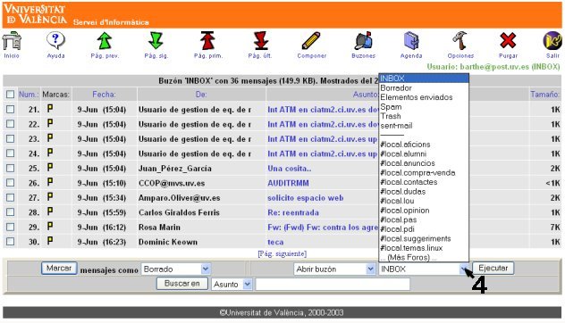Click the search text input field
The height and width of the screenshot is (323, 565).
point(333,284)
